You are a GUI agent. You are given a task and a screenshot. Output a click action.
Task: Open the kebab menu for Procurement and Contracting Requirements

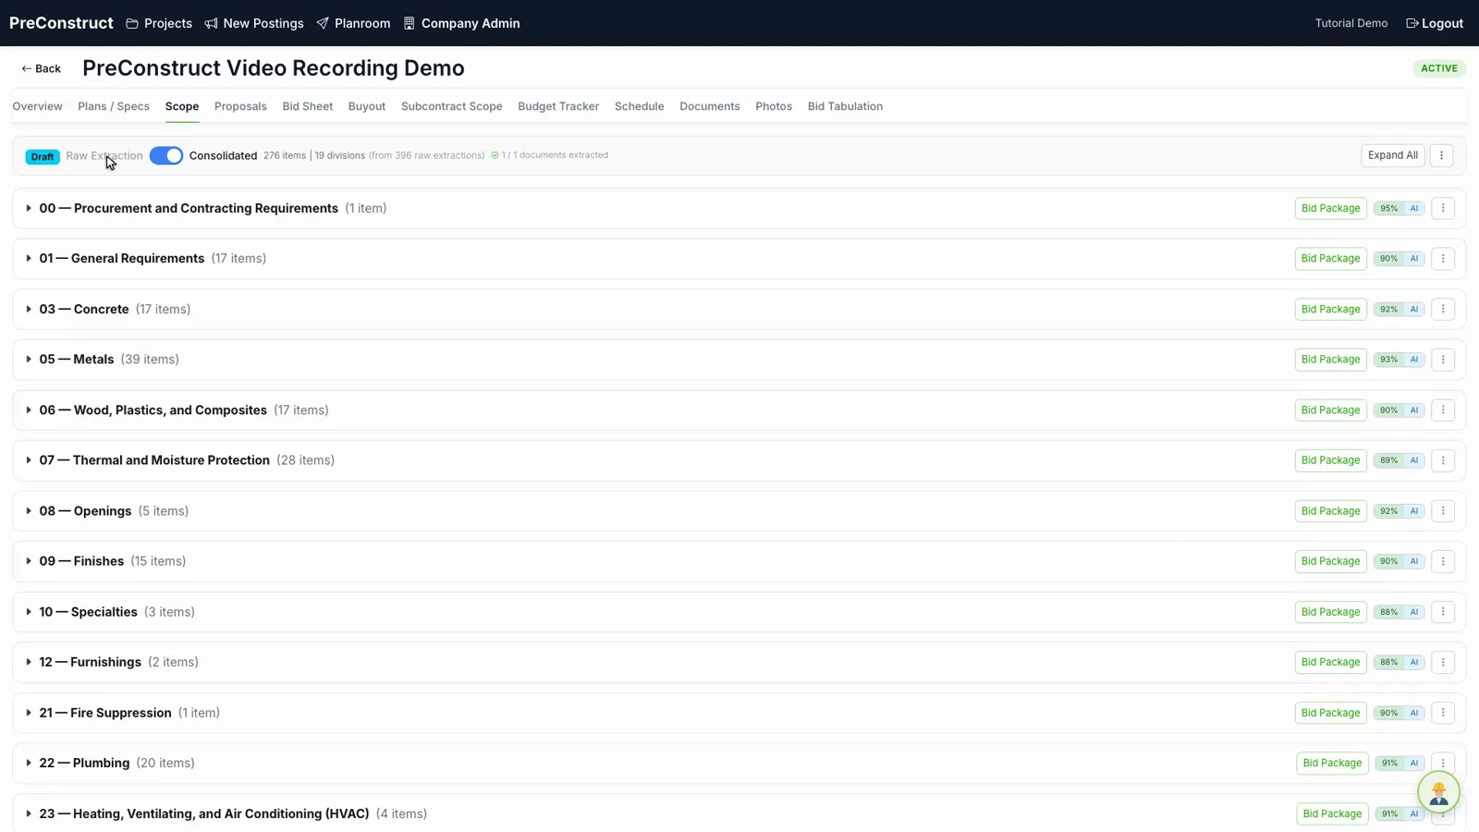1443,208
